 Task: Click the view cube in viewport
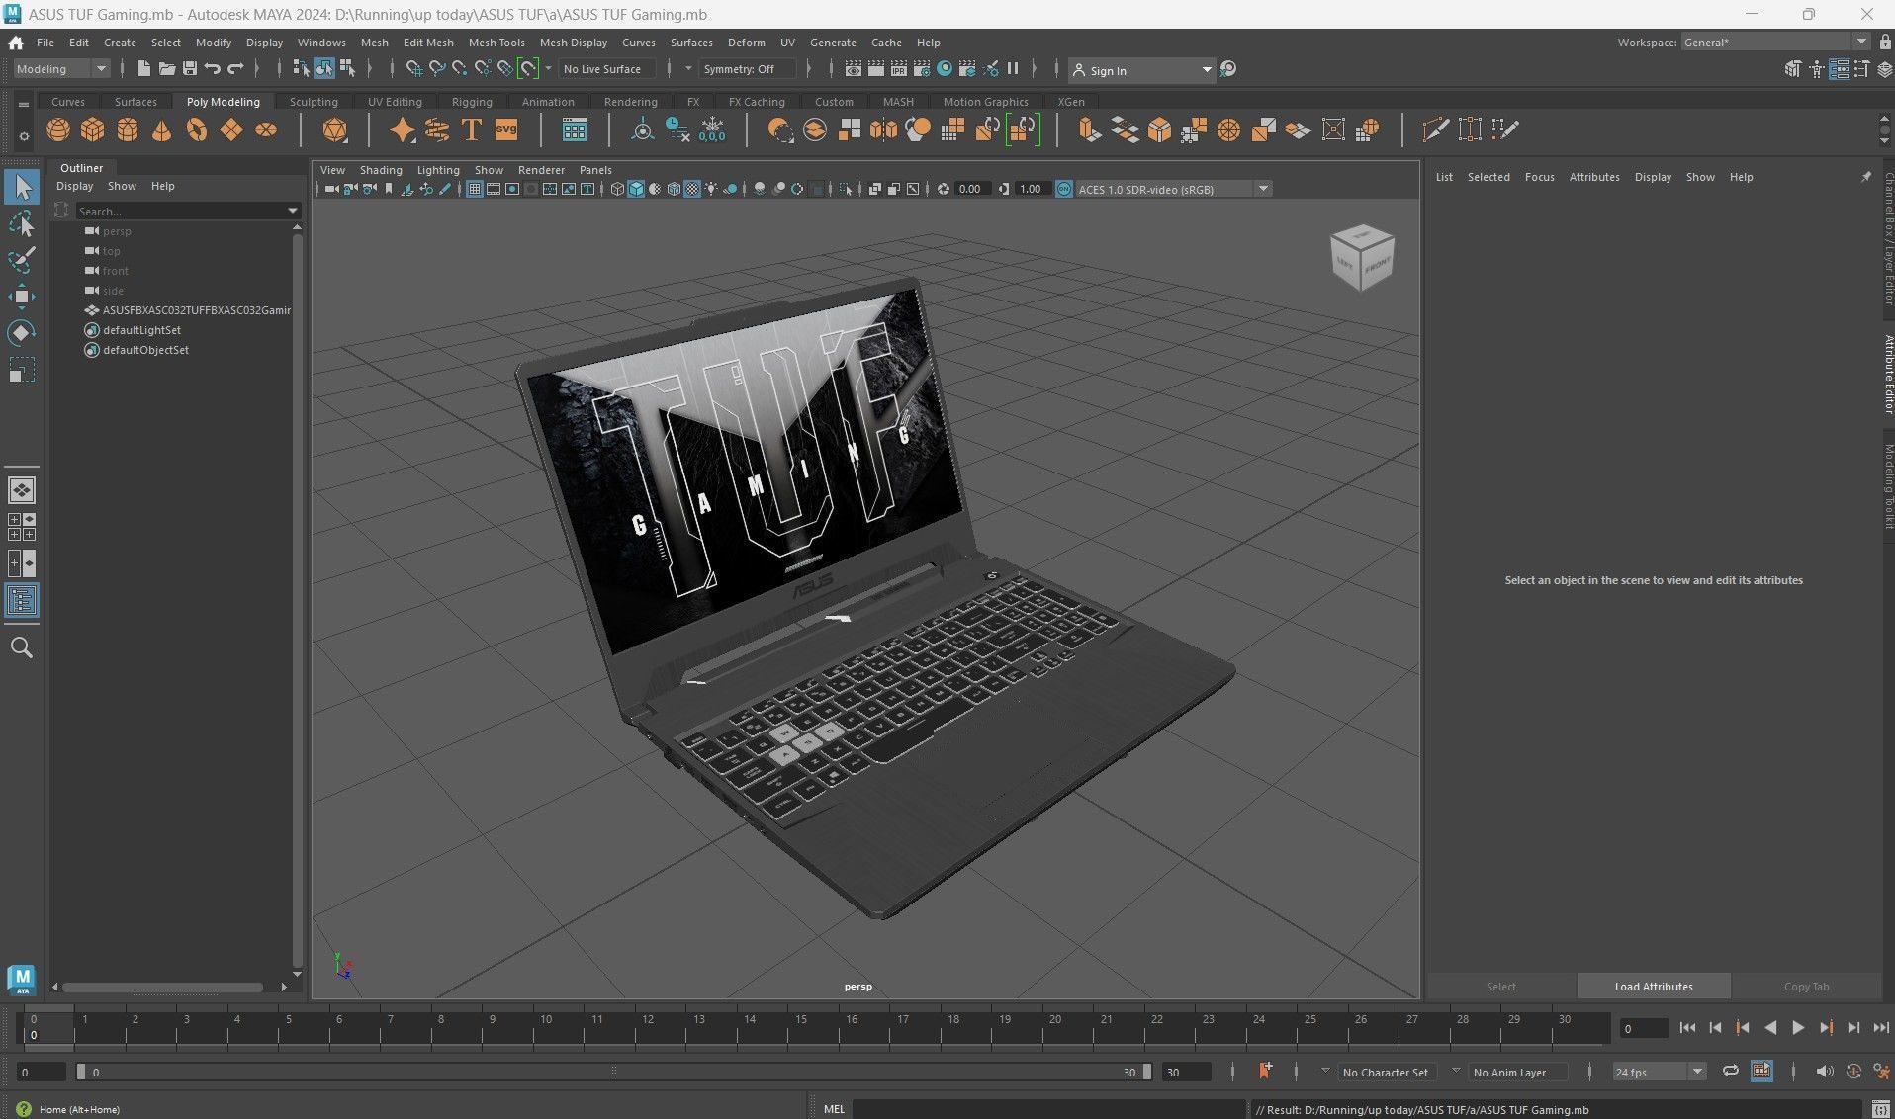click(1362, 257)
